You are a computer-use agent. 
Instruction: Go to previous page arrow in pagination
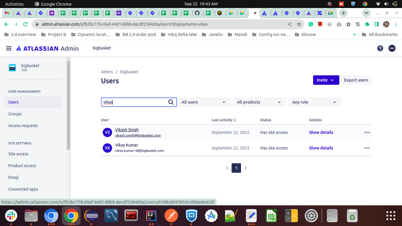pos(227,168)
